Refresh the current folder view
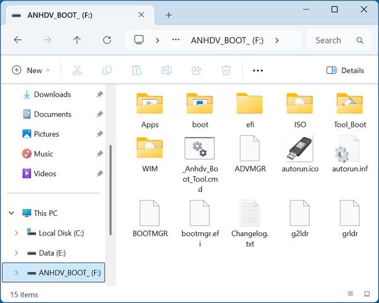 107,40
